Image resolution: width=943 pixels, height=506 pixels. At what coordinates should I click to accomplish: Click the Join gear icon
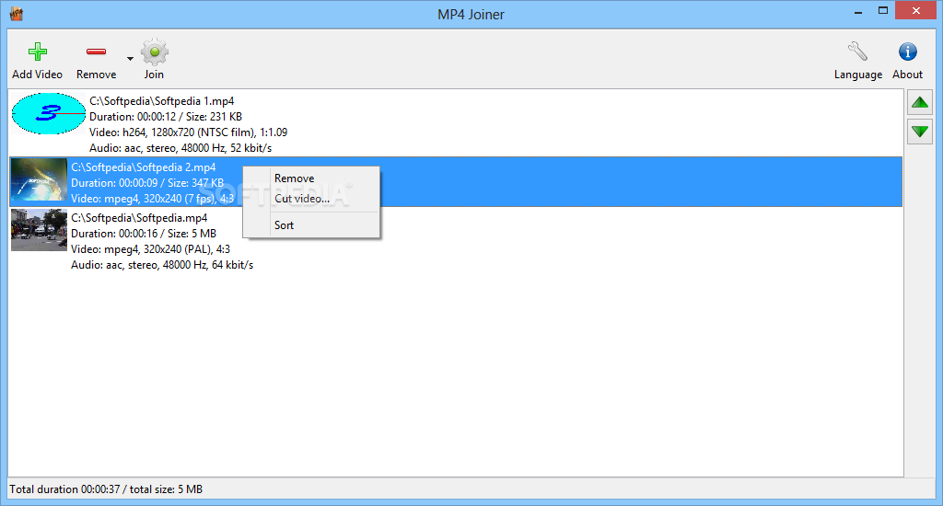click(155, 52)
